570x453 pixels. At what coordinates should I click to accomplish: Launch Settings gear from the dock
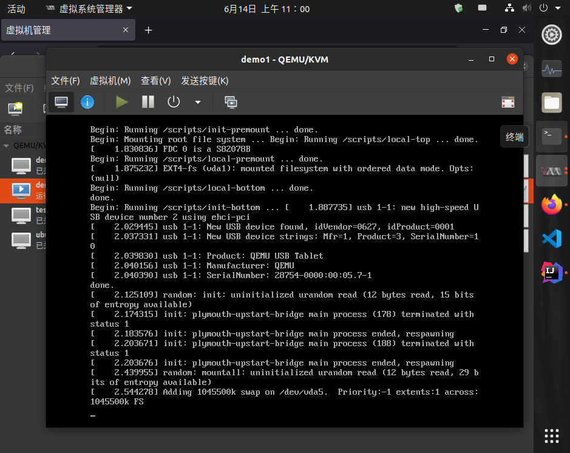pyautogui.click(x=551, y=35)
